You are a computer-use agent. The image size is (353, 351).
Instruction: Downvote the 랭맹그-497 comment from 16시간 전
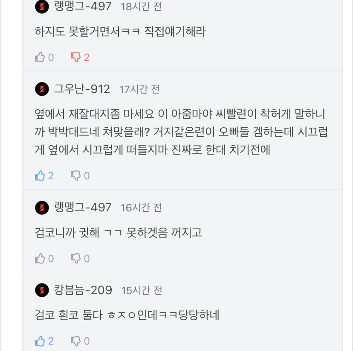point(75,258)
